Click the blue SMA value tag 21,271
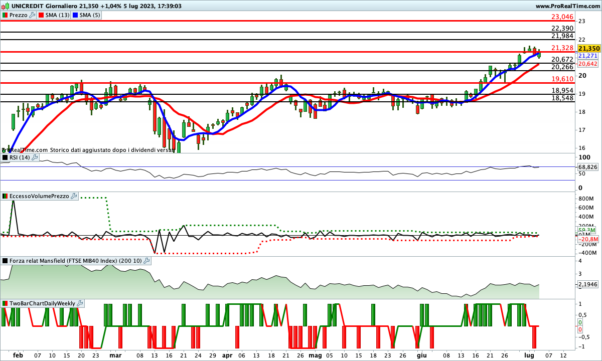 point(587,56)
